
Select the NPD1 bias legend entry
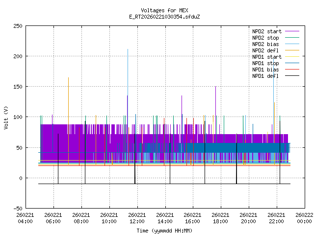click(265, 70)
